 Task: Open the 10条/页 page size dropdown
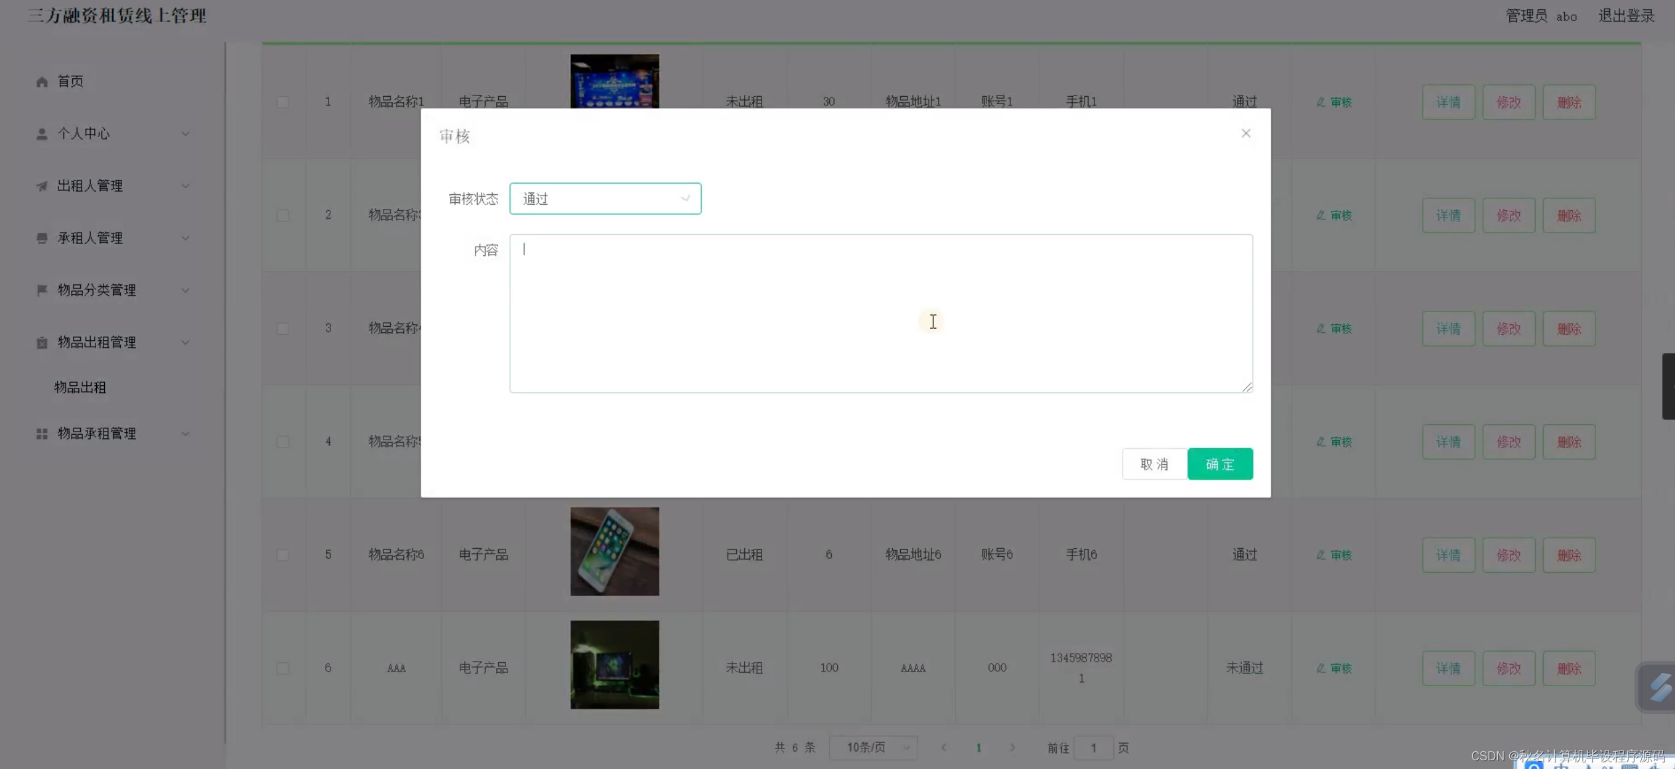click(873, 747)
